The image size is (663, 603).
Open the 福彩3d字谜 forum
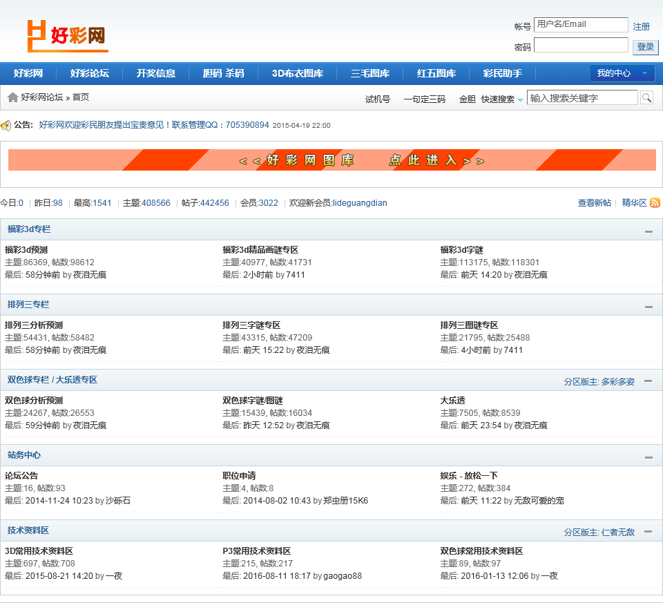462,250
